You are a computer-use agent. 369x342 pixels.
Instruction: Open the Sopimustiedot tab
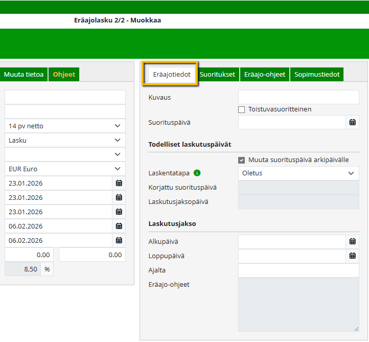[x=317, y=75]
